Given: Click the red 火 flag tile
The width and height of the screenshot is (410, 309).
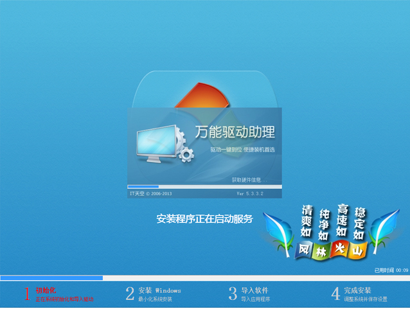Looking at the screenshot, I should pos(340,249).
